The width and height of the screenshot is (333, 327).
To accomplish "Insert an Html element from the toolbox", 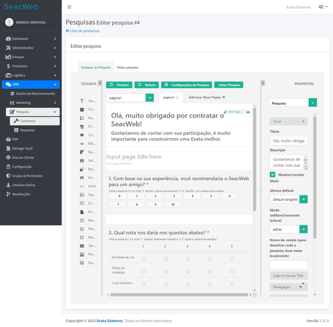I will coord(88,186).
